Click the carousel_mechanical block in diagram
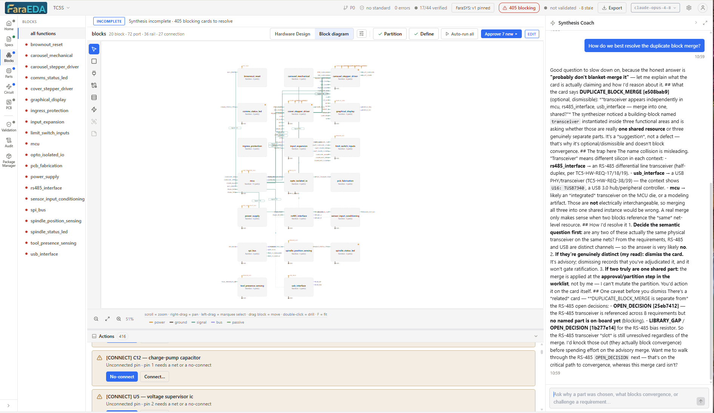The height and width of the screenshot is (413, 714). (299, 77)
